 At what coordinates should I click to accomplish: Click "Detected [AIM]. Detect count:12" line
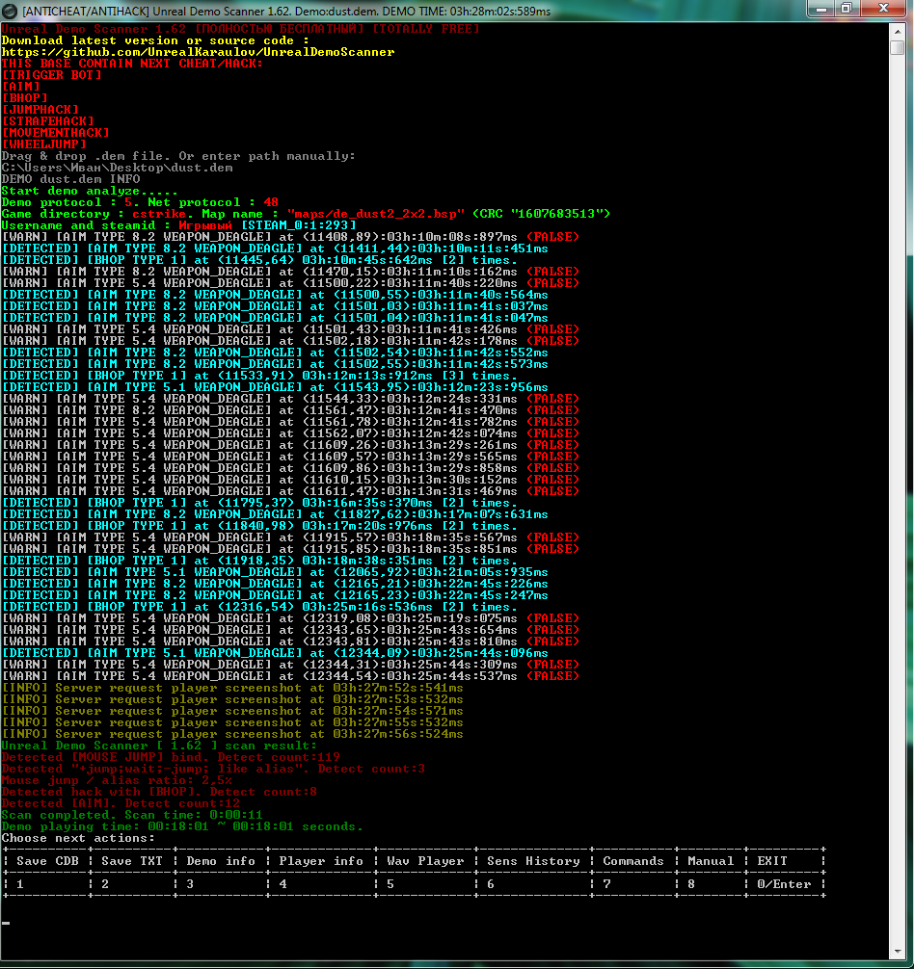point(121,802)
